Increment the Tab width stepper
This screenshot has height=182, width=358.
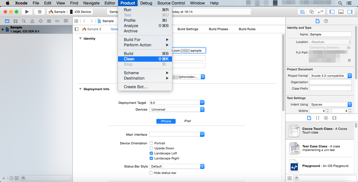coord(328,110)
